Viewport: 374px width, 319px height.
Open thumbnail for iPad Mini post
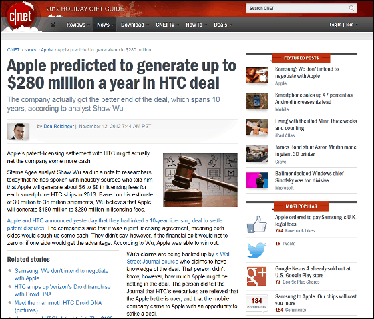click(256, 127)
